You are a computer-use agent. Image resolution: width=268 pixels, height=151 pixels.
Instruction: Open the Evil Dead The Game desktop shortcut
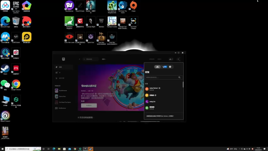click(x=123, y=7)
